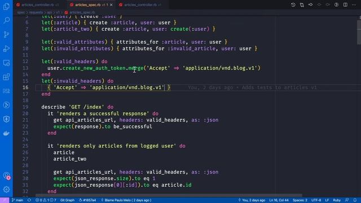
Task: Click ':invalid_article' symbol on line 10
Action: point(192,48)
